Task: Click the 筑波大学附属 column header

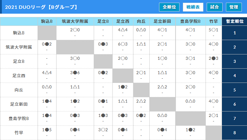Action: 75,22
